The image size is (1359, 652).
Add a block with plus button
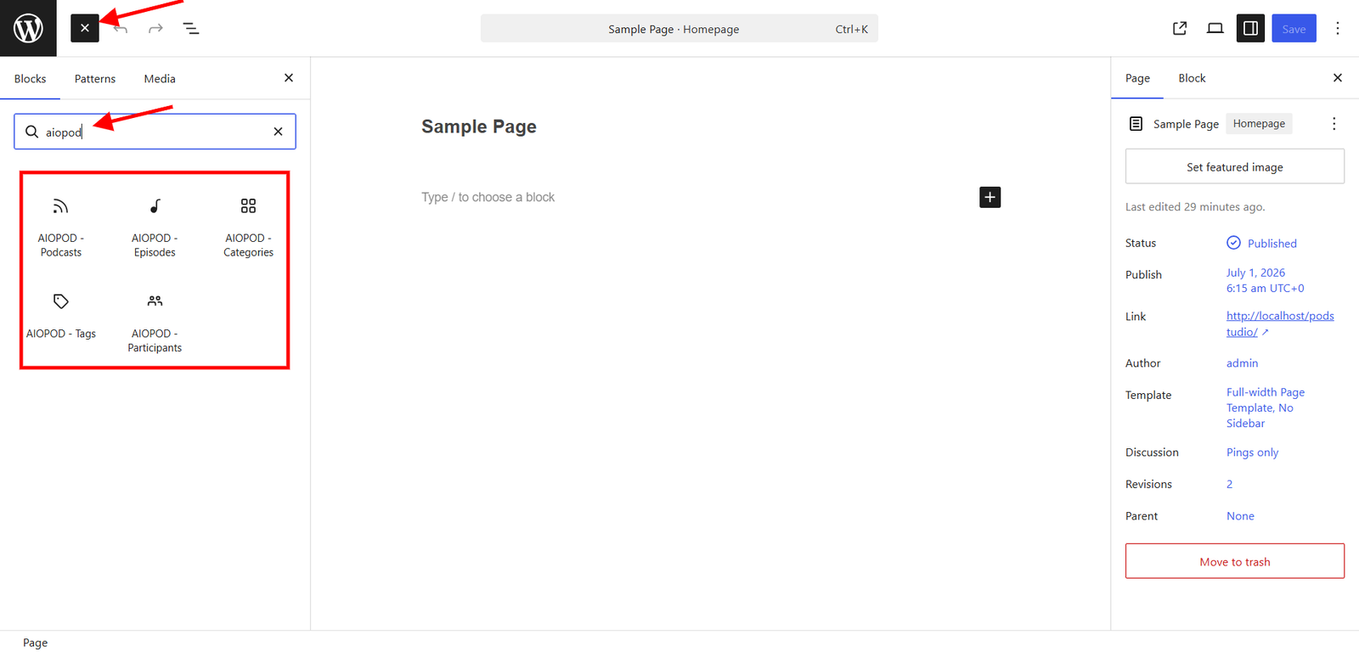[990, 197]
